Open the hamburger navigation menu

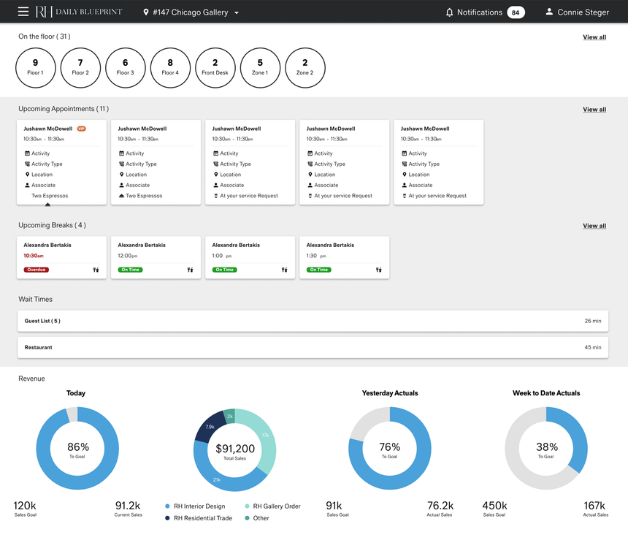(23, 12)
